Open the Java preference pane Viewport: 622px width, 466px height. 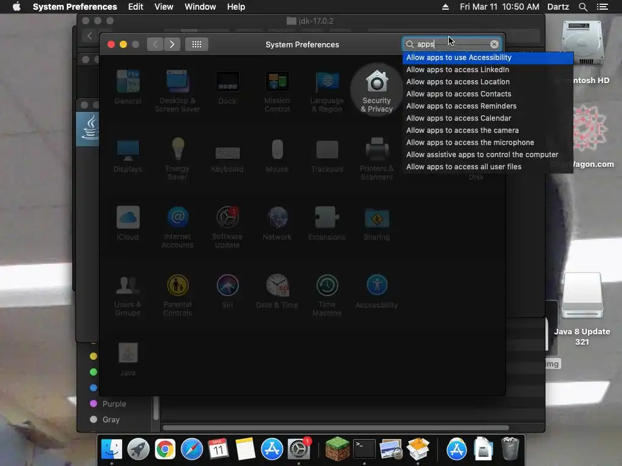pyautogui.click(x=128, y=359)
